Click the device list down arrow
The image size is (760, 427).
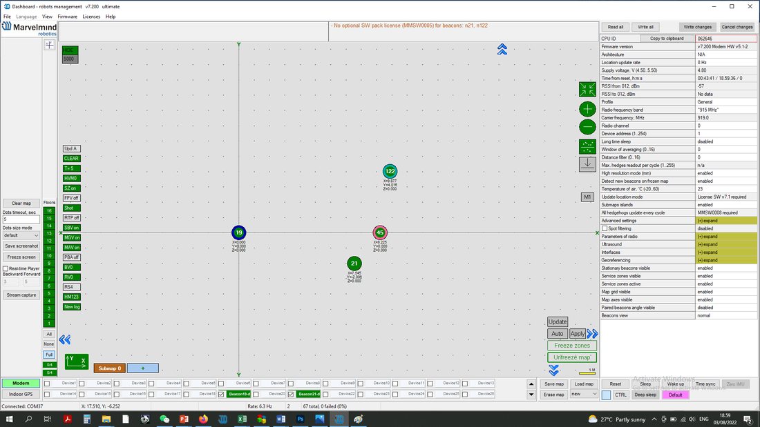tap(531, 395)
